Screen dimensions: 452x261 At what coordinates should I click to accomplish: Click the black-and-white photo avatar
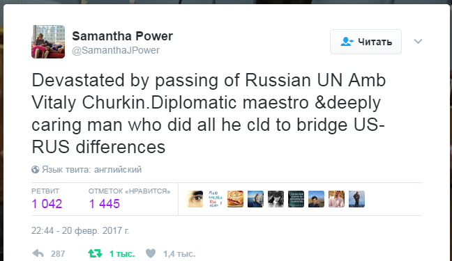coord(276,199)
